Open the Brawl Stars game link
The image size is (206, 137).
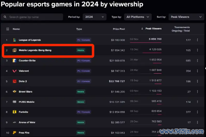[25, 92]
